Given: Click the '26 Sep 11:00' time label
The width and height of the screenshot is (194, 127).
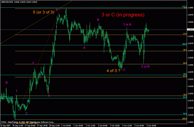Looking at the screenshot, I should click(17, 125).
